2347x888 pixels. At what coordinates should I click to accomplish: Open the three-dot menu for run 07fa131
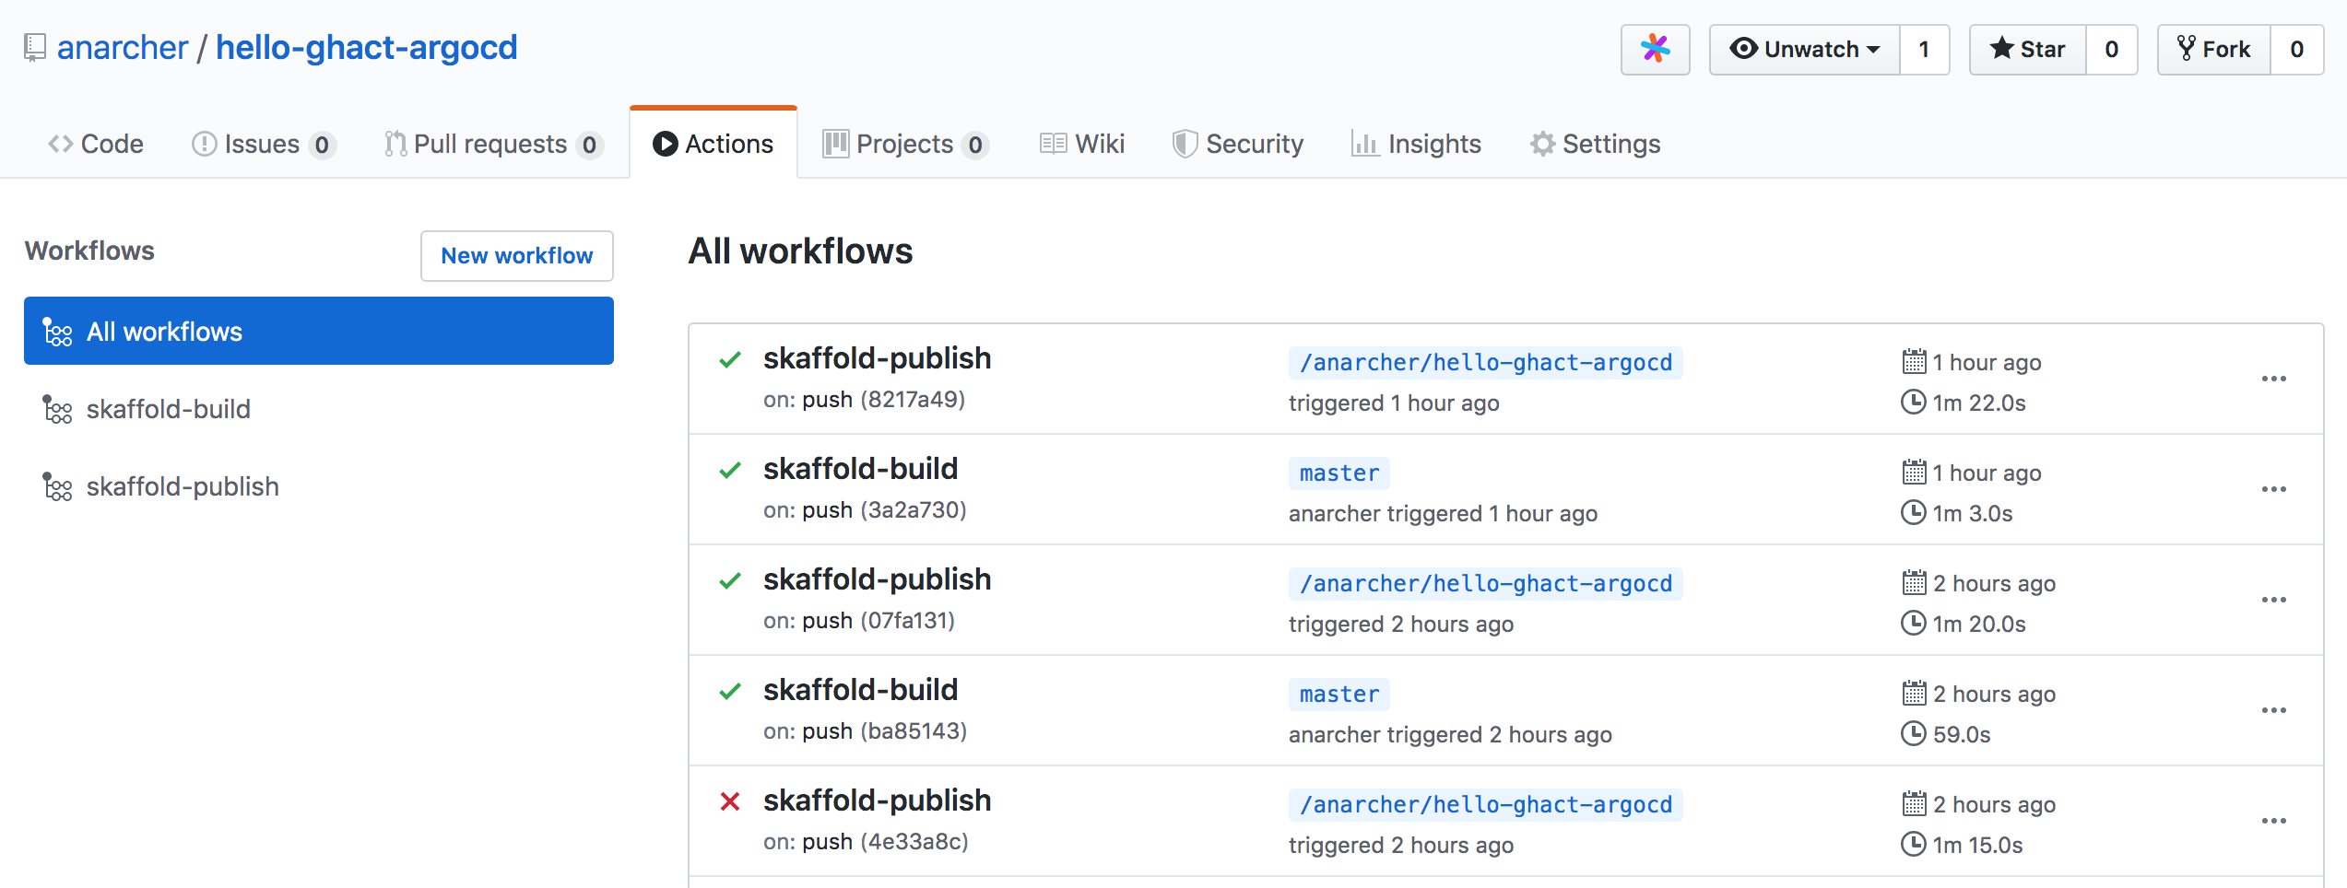(x=2274, y=600)
